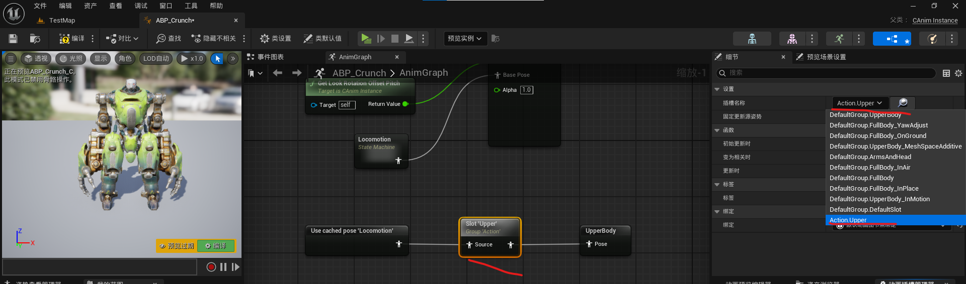Click the 查找 find button

[169, 39]
